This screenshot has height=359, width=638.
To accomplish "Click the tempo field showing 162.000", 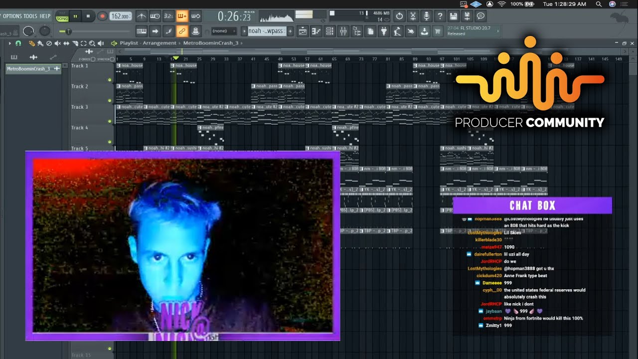I will [x=120, y=16].
